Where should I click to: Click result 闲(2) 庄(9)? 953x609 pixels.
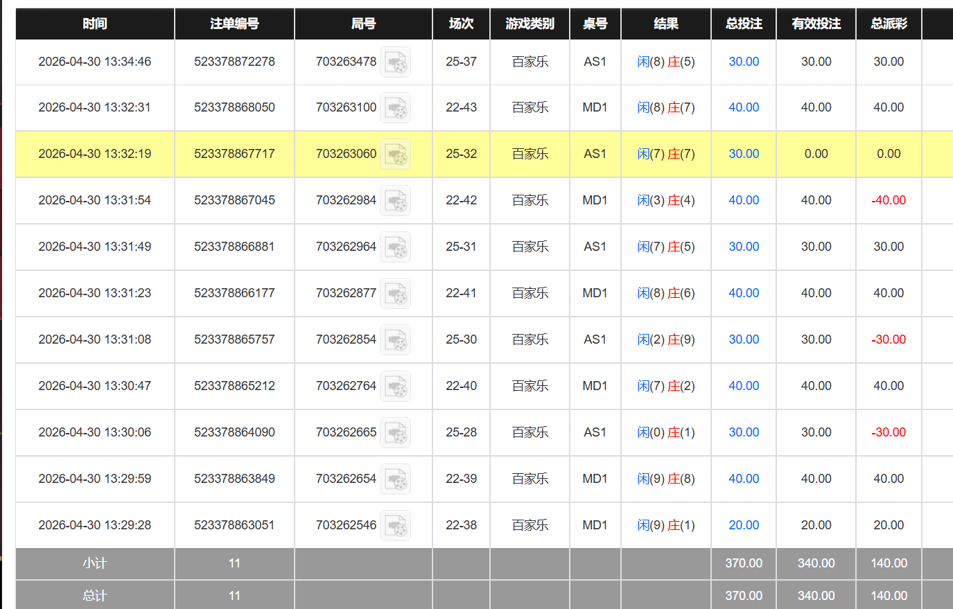click(x=666, y=339)
